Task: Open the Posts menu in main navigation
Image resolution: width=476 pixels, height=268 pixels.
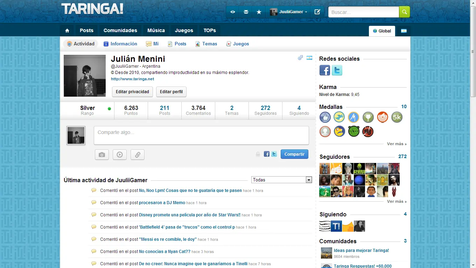Action: click(x=86, y=31)
